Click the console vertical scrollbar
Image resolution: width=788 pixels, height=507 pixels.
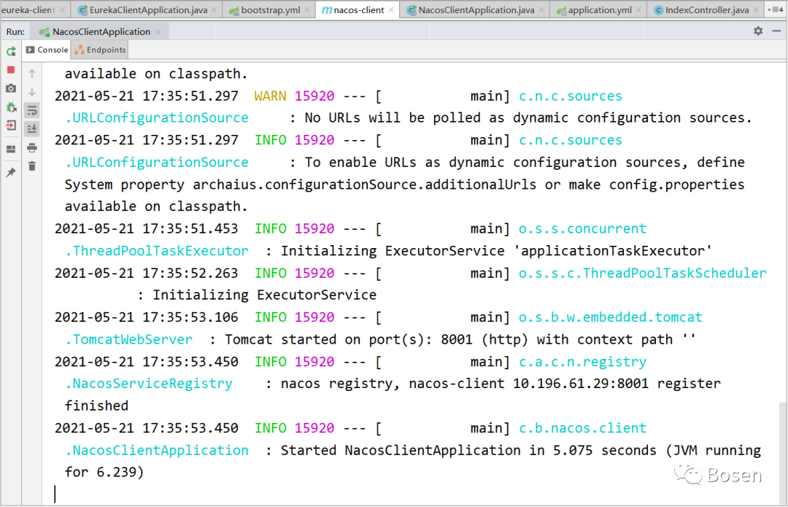[782, 452]
